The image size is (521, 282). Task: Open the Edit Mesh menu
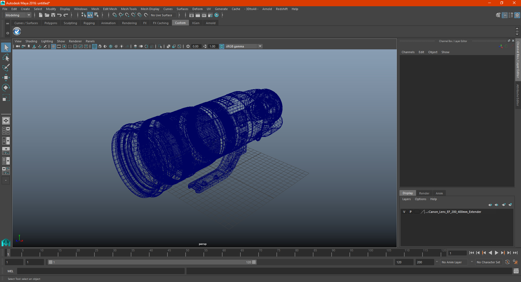point(110,9)
